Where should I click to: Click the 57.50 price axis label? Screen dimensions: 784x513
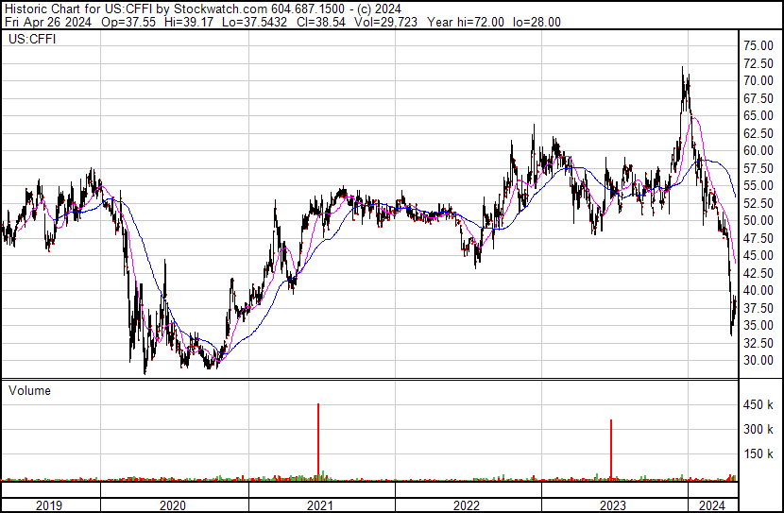pyautogui.click(x=758, y=168)
